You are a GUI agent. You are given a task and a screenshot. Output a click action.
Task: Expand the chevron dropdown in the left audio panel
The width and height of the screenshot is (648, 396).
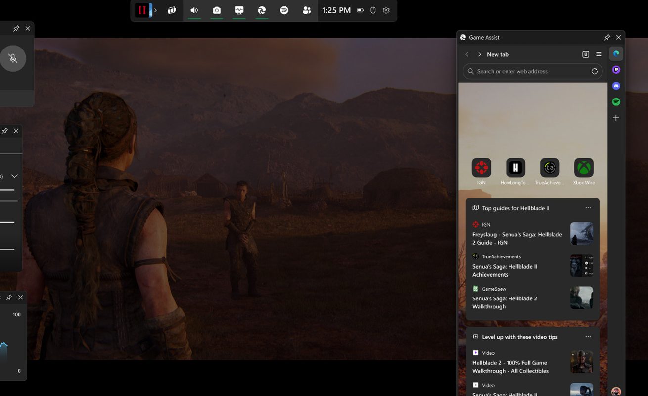click(14, 176)
